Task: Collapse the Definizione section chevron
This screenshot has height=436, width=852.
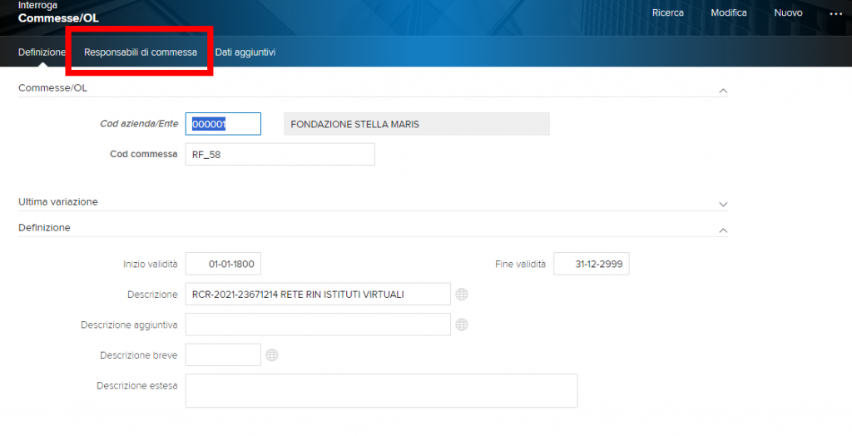Action: point(722,229)
